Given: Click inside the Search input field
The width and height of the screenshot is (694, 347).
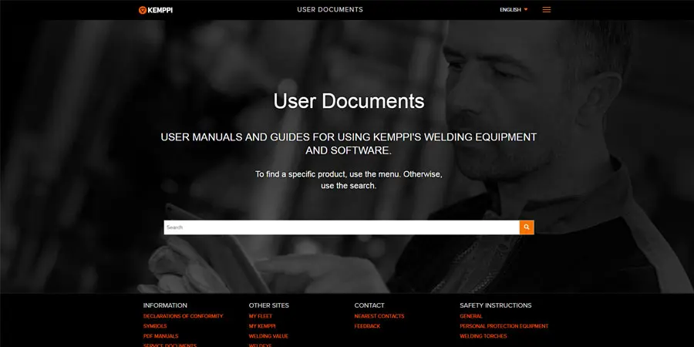Looking at the screenshot, I should point(341,227).
